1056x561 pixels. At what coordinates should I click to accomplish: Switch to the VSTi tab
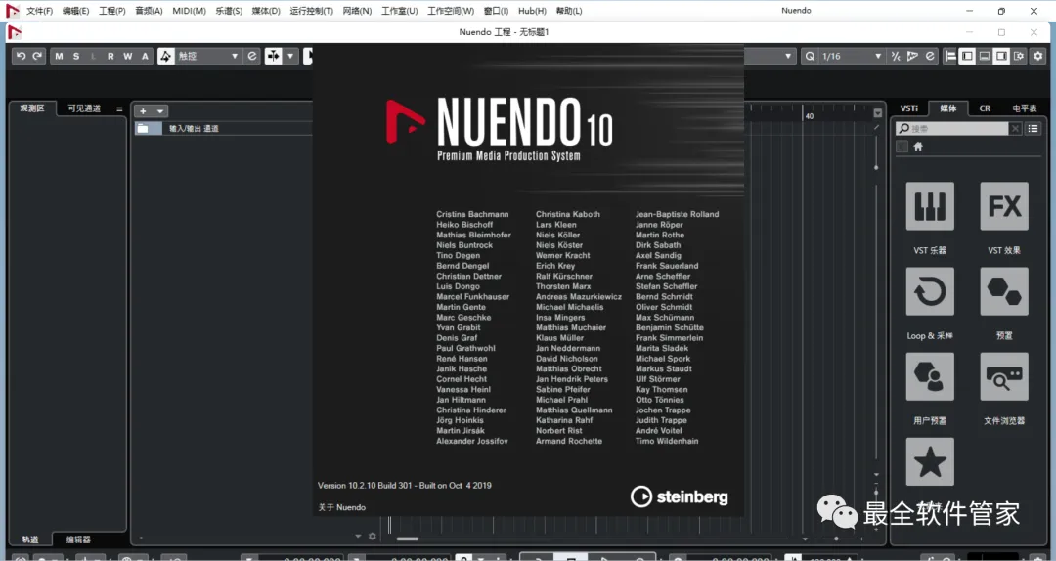(909, 108)
